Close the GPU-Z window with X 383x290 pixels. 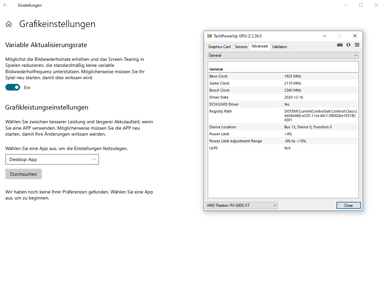(x=355, y=36)
